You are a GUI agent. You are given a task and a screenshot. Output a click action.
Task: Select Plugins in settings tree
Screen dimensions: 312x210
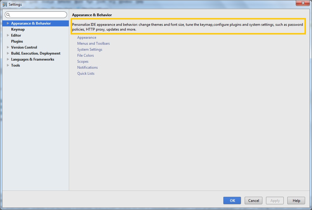[17, 41]
